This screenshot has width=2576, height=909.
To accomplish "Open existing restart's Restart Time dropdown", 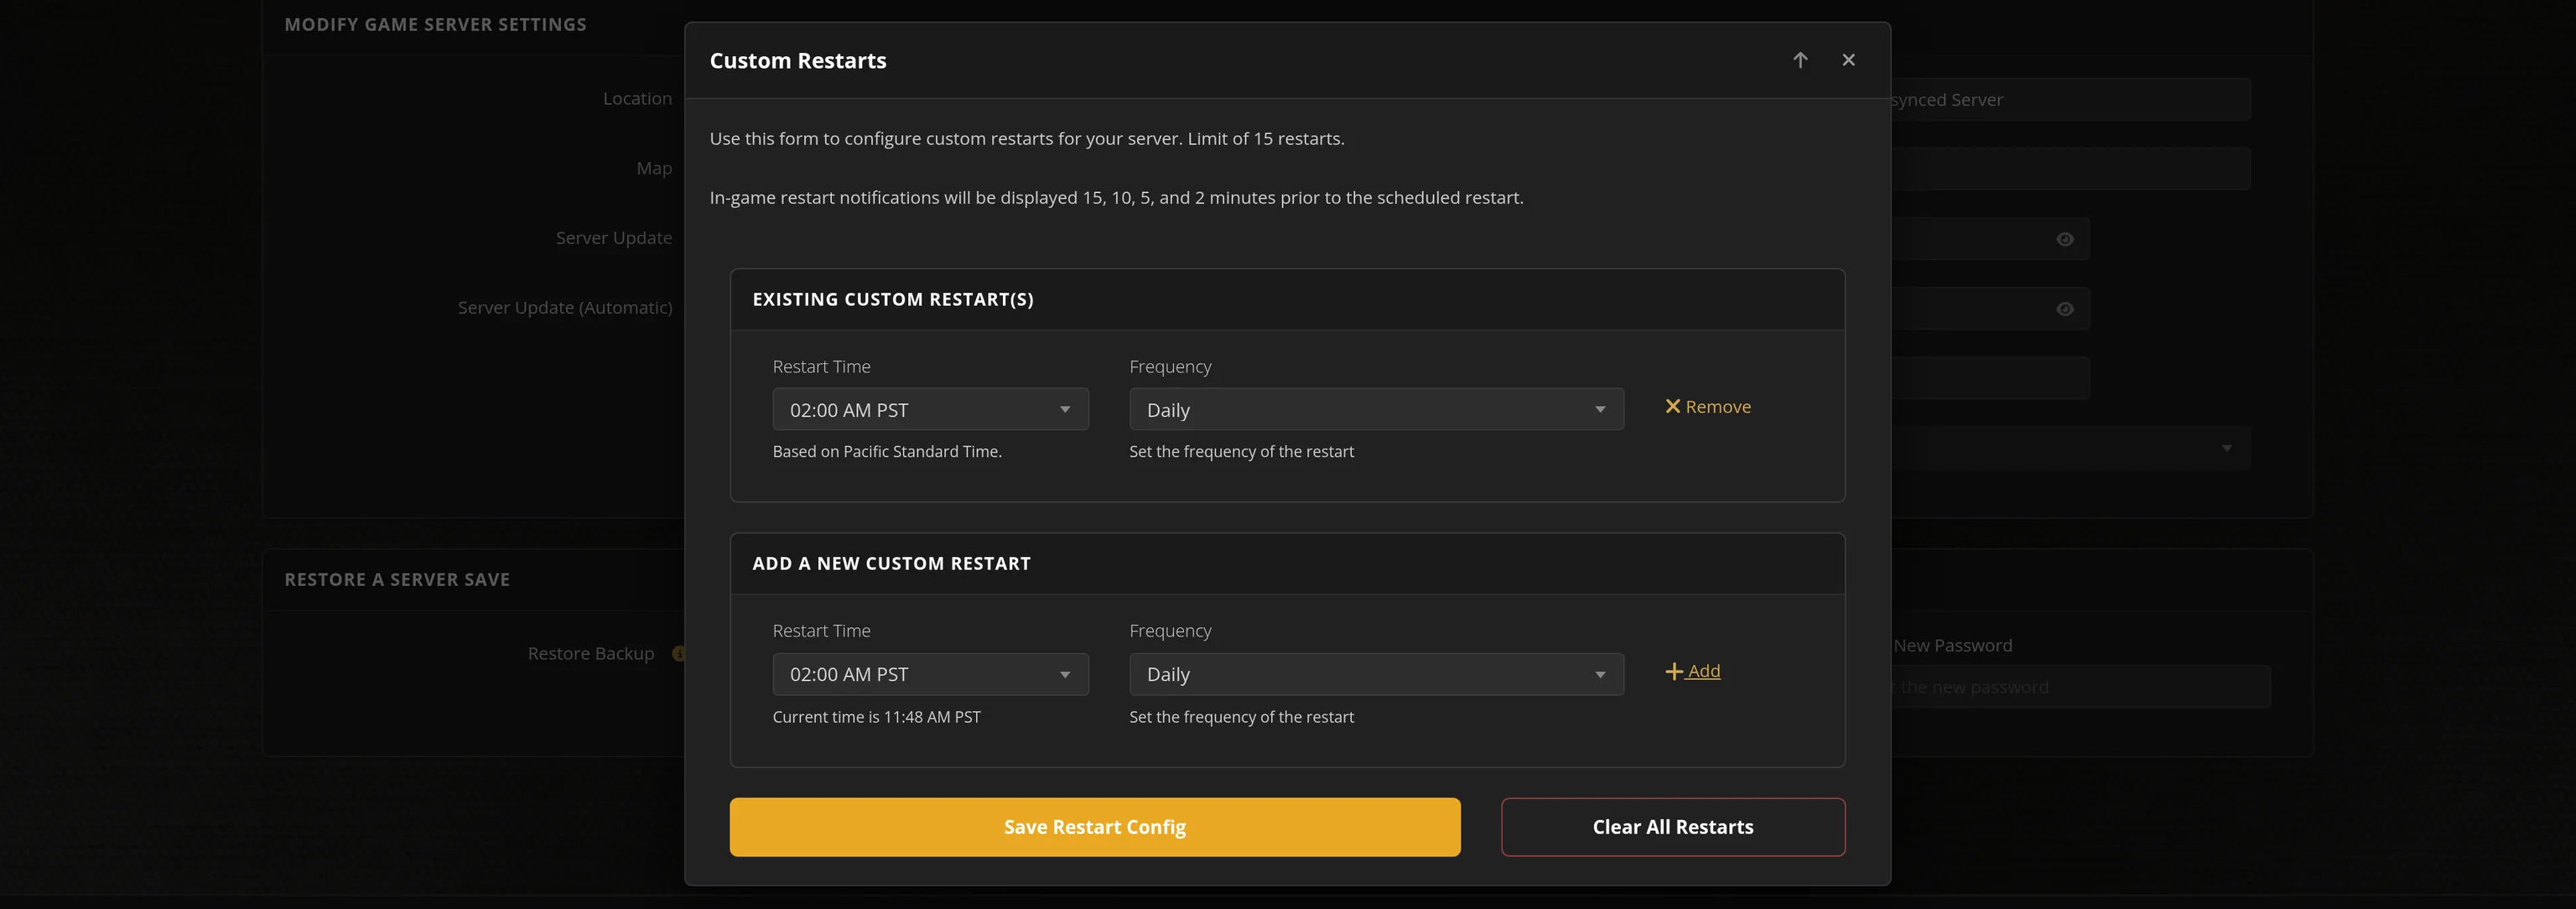I will (930, 409).
